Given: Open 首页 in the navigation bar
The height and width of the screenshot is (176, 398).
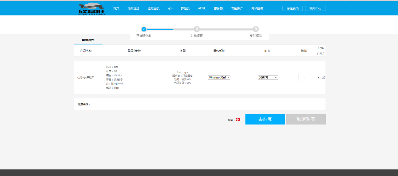Looking at the screenshot, I should pyautogui.click(x=116, y=8).
